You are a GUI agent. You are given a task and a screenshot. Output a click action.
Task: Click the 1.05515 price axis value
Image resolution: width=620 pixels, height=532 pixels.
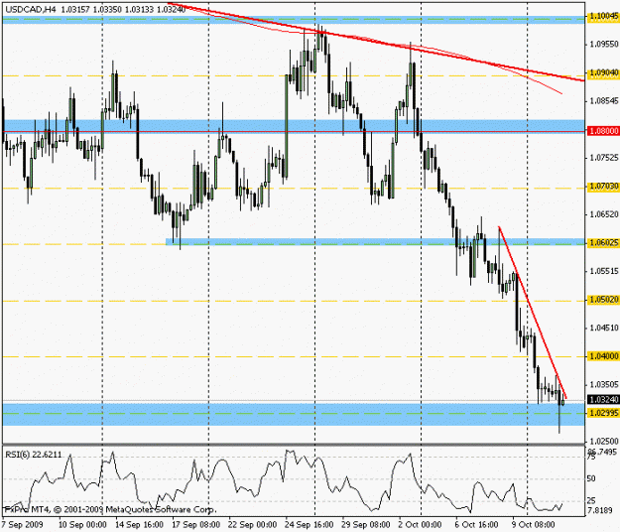[603, 271]
